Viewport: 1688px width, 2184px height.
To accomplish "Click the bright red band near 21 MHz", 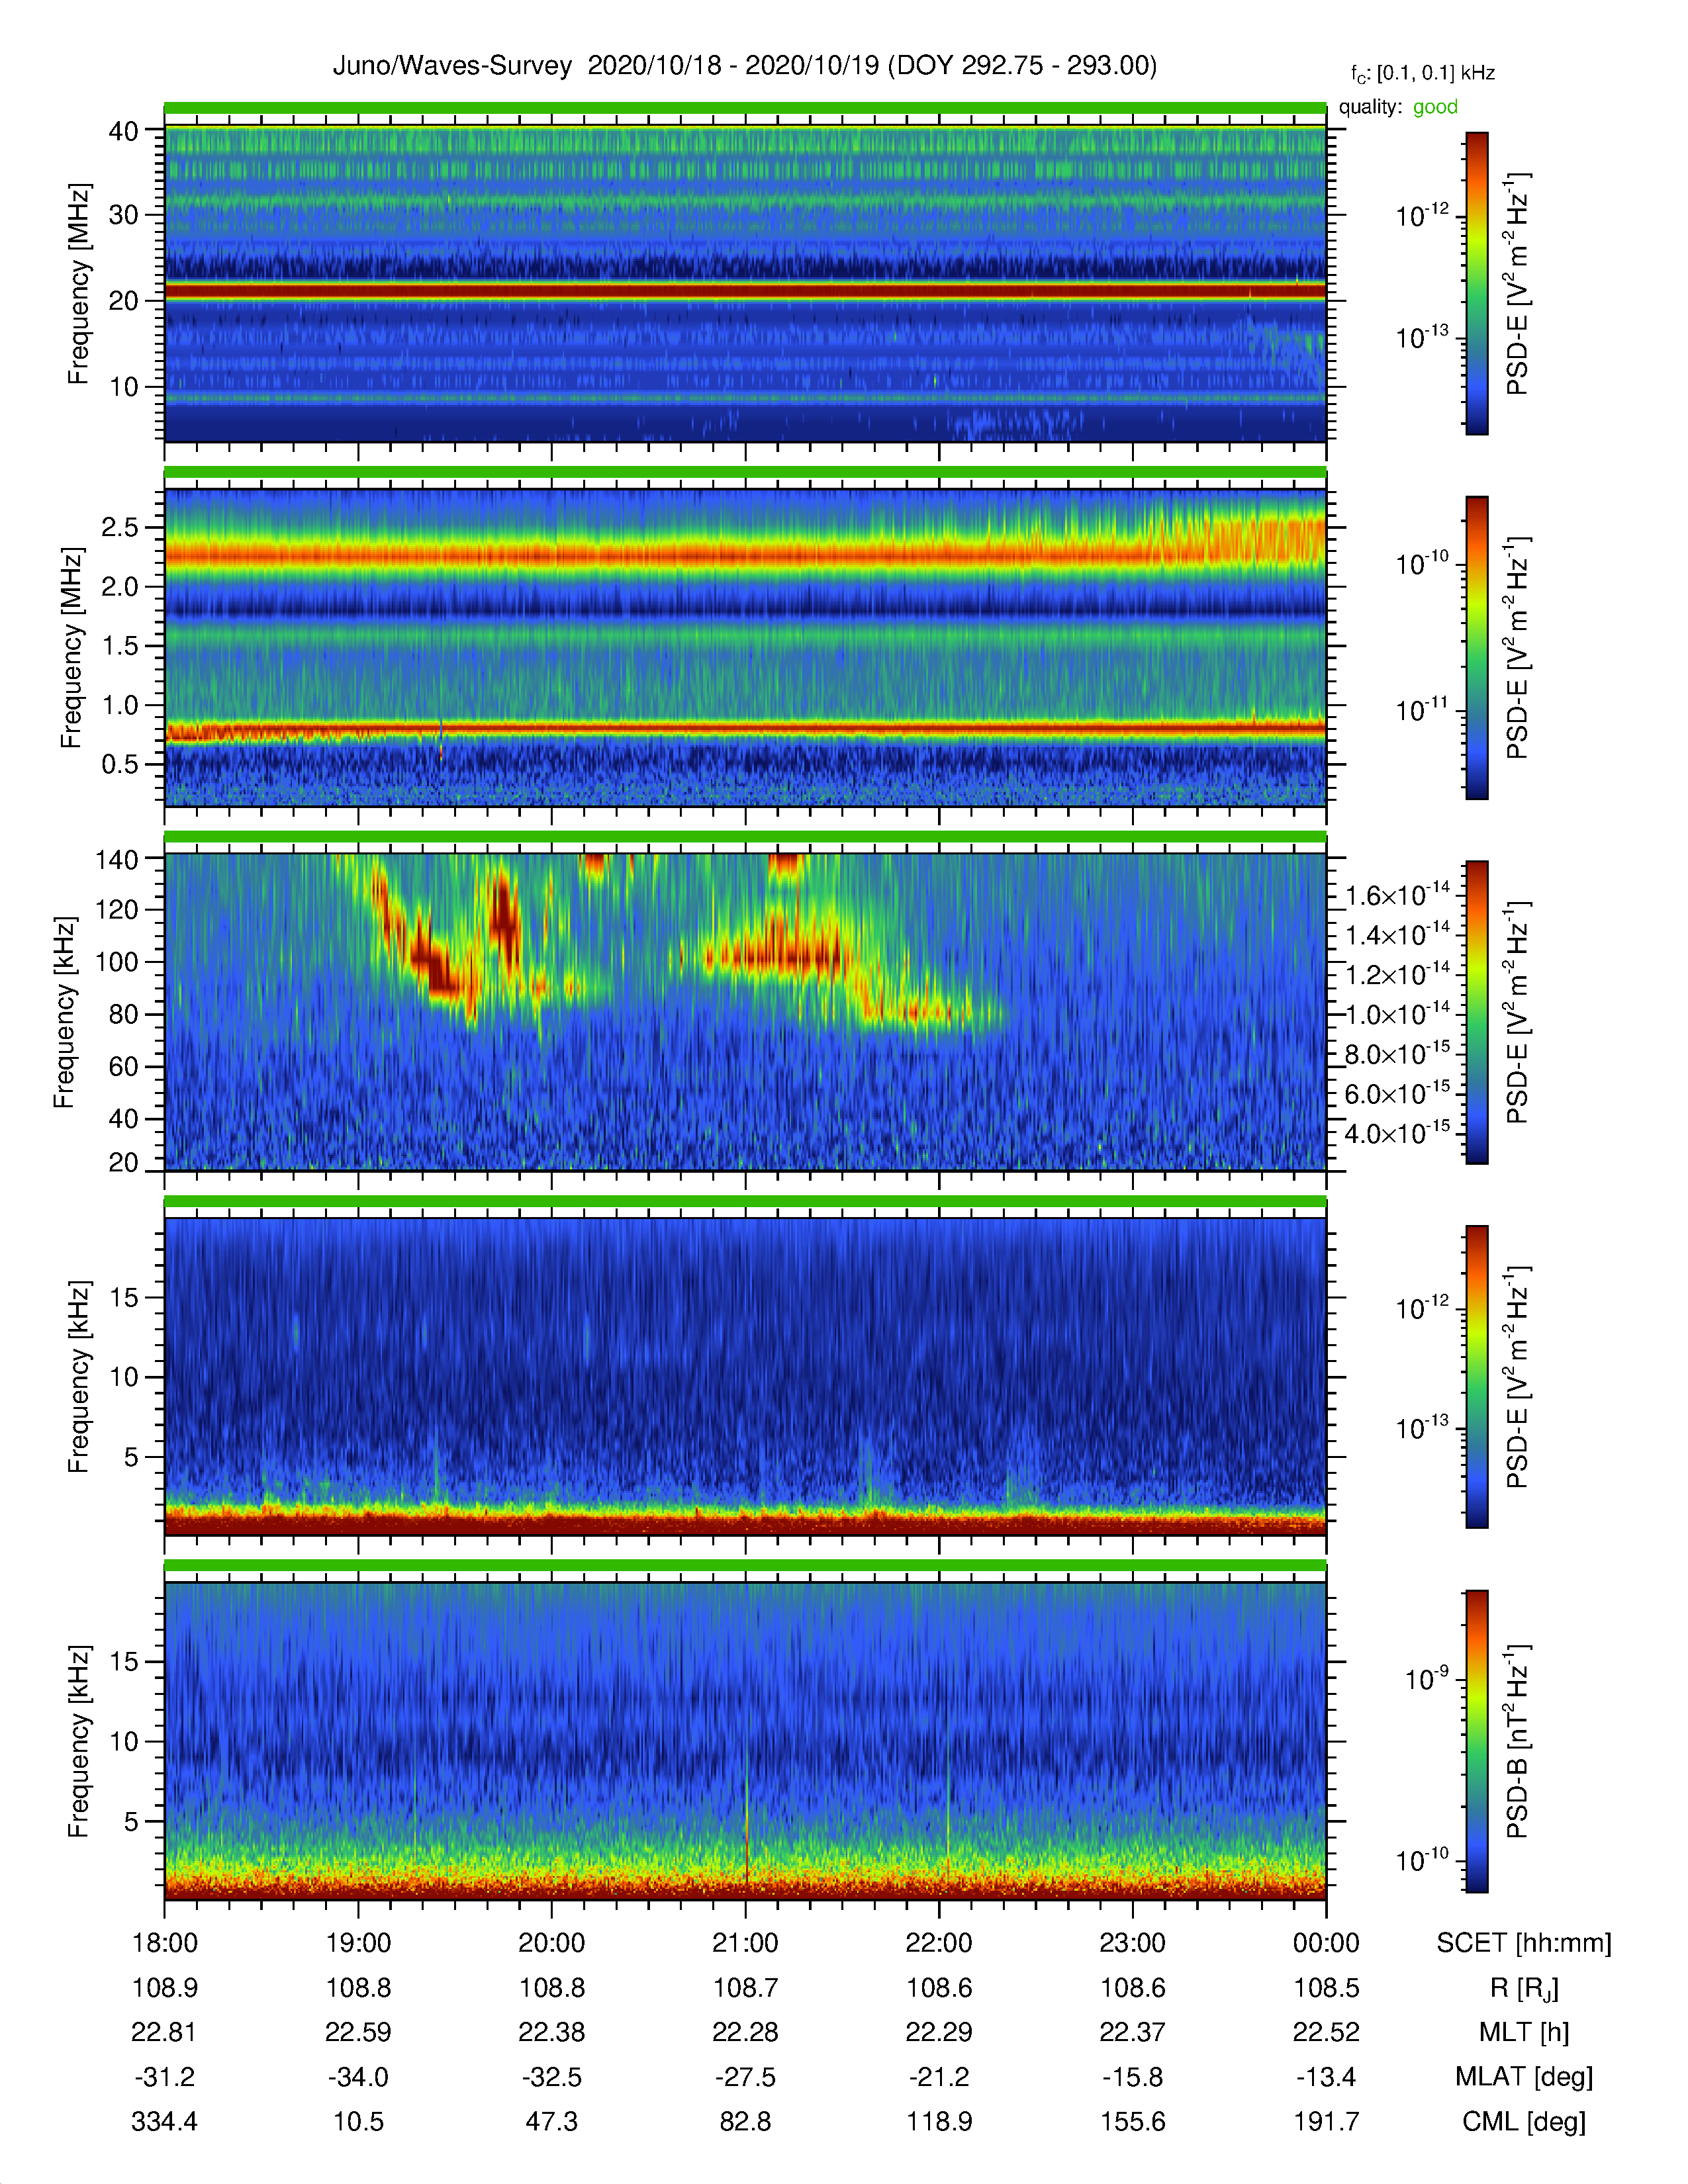I will [x=745, y=291].
